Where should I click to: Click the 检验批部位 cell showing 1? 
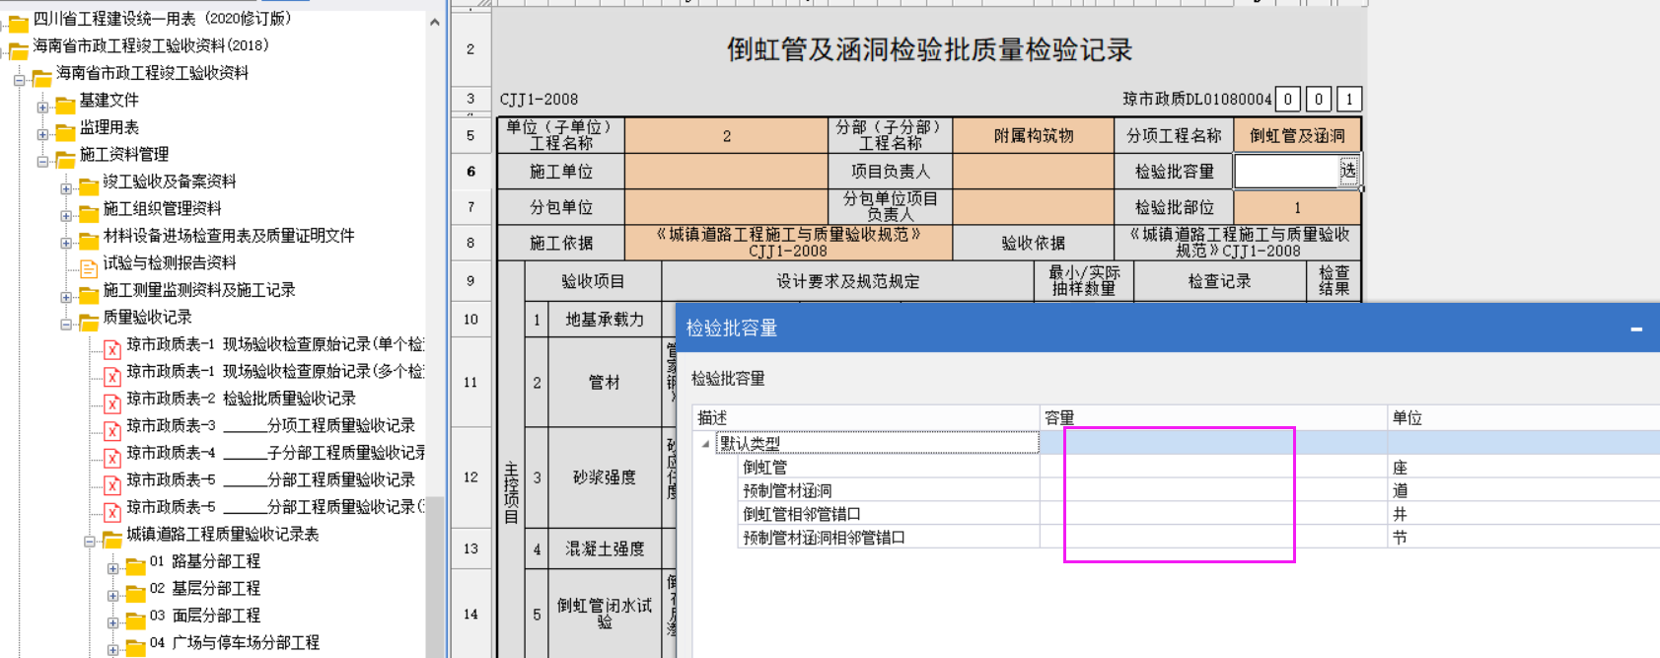coord(1297,207)
